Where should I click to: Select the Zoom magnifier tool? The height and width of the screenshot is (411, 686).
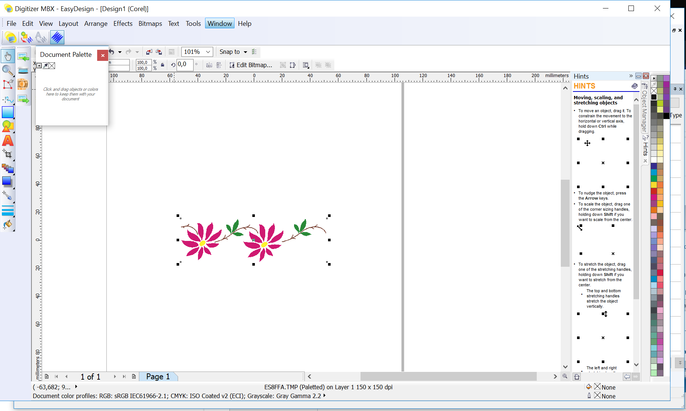(7, 70)
